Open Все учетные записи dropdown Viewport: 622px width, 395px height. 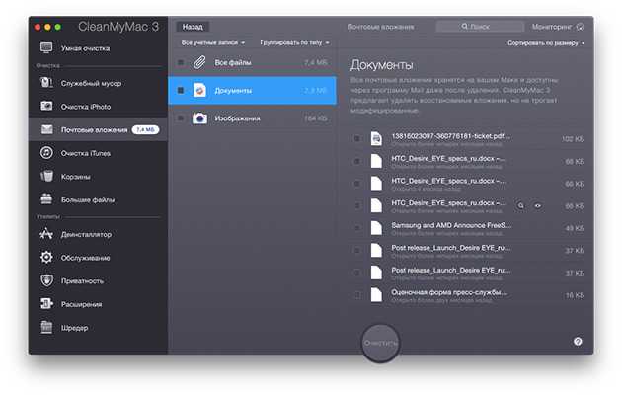(213, 42)
